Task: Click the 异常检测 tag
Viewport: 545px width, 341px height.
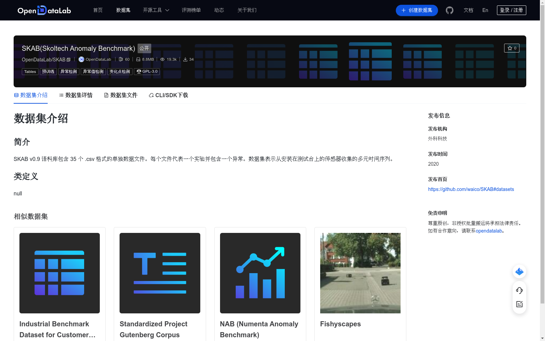Action: tap(69, 72)
